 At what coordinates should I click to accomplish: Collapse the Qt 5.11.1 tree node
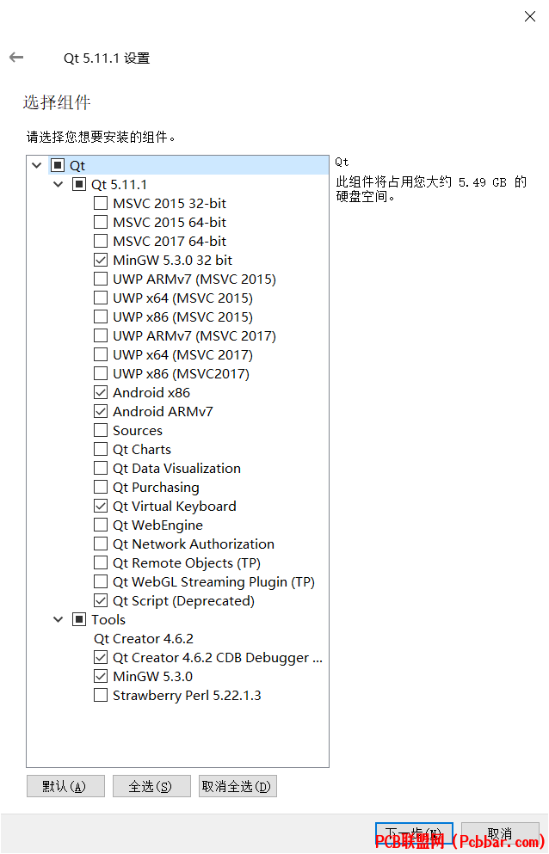[x=59, y=184]
